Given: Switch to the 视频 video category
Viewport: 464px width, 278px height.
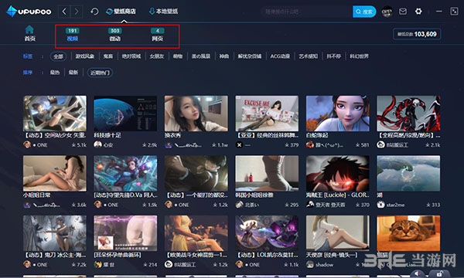Looking at the screenshot, I should coord(72,35).
